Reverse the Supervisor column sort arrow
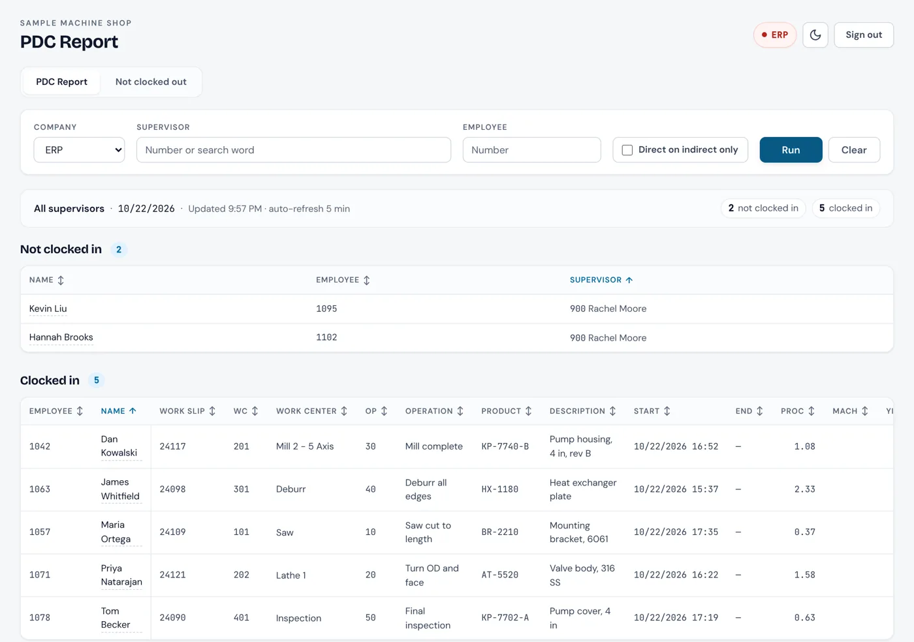The width and height of the screenshot is (914, 642). click(x=601, y=280)
